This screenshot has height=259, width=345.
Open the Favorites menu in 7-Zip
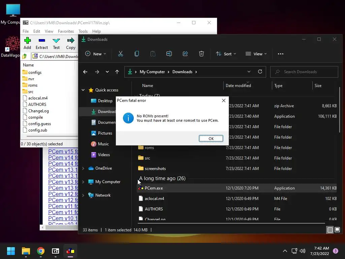[66, 31]
